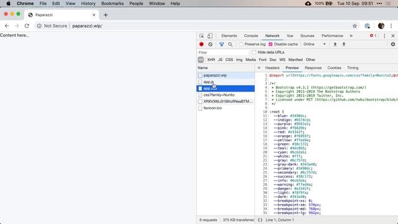Filter requests by JS
The image size is (398, 224).
pos(220,60)
